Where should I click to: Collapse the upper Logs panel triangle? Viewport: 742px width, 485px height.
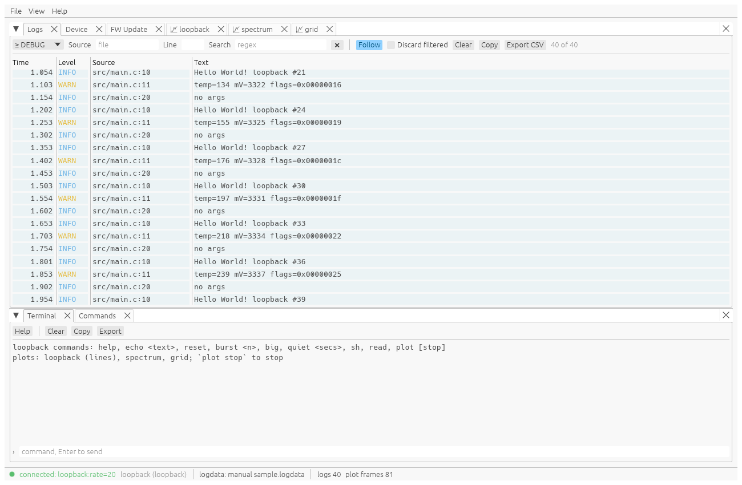point(16,29)
